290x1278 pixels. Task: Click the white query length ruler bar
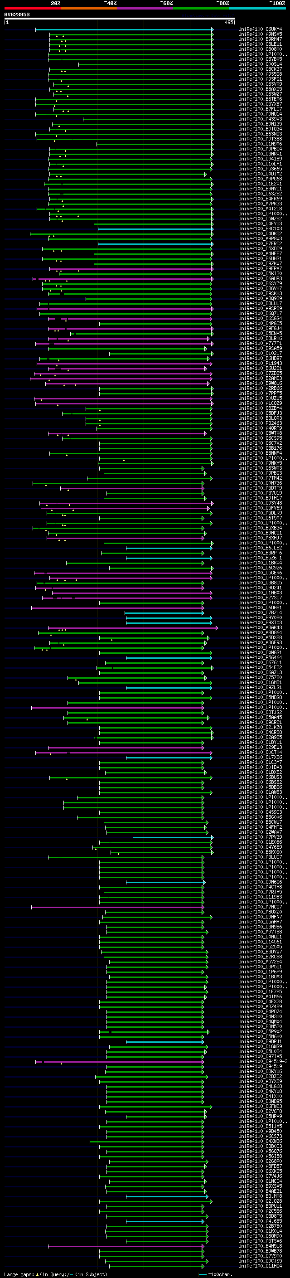coord(120,19)
